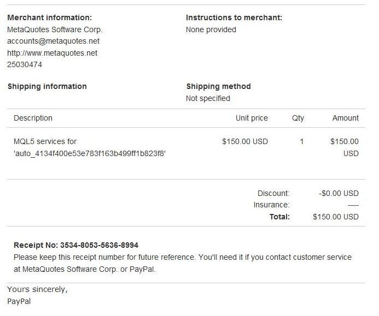Viewport: 379px width, 316px height.
Task: Click the Instructions to merchant heading
Action: (234, 17)
